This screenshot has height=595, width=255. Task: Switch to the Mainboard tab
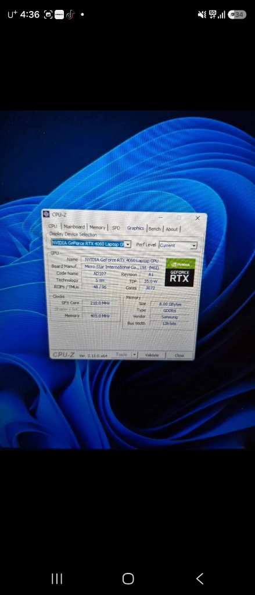pos(74,227)
